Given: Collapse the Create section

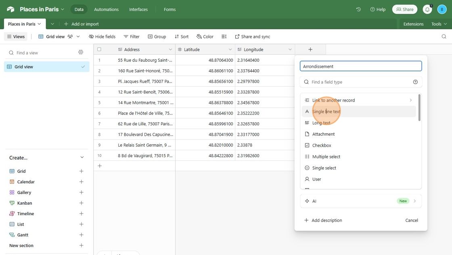Looking at the screenshot, I should [x=82, y=158].
